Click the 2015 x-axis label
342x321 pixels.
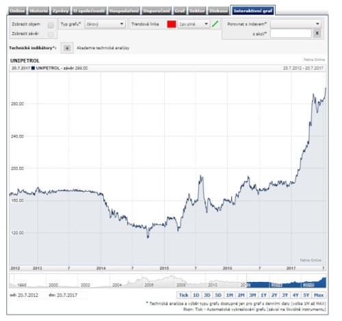[x=164, y=268]
